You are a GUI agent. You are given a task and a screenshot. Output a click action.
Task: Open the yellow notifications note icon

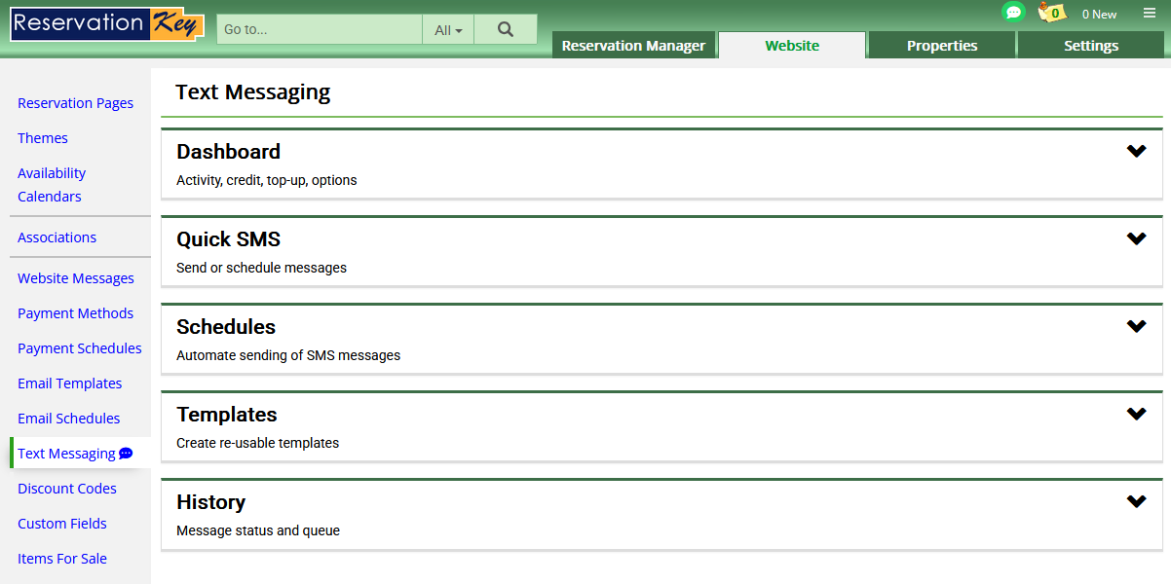point(1052,13)
